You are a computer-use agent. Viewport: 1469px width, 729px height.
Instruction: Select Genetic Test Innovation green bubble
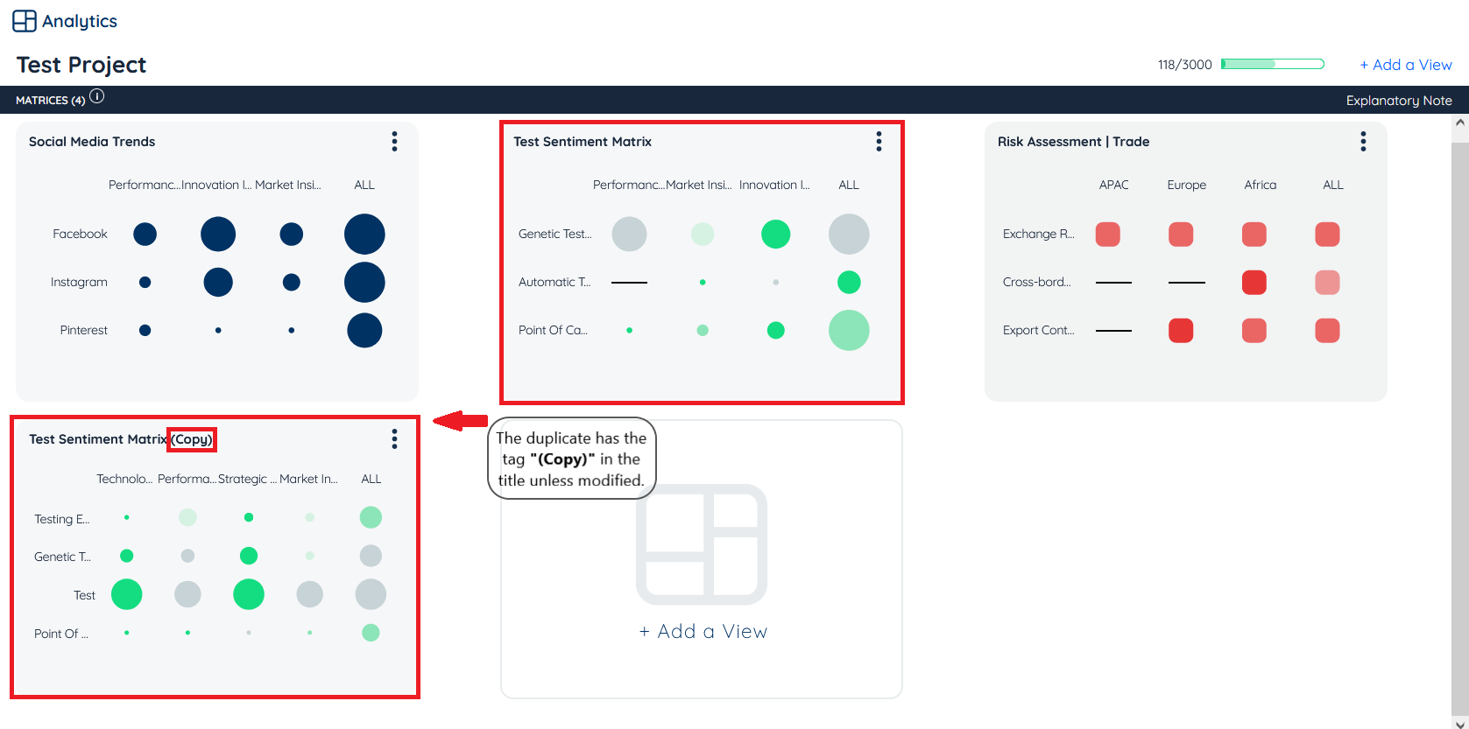pos(775,235)
